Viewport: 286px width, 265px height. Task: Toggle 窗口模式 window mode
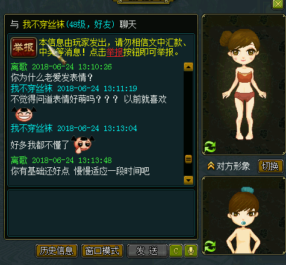(x=102, y=251)
